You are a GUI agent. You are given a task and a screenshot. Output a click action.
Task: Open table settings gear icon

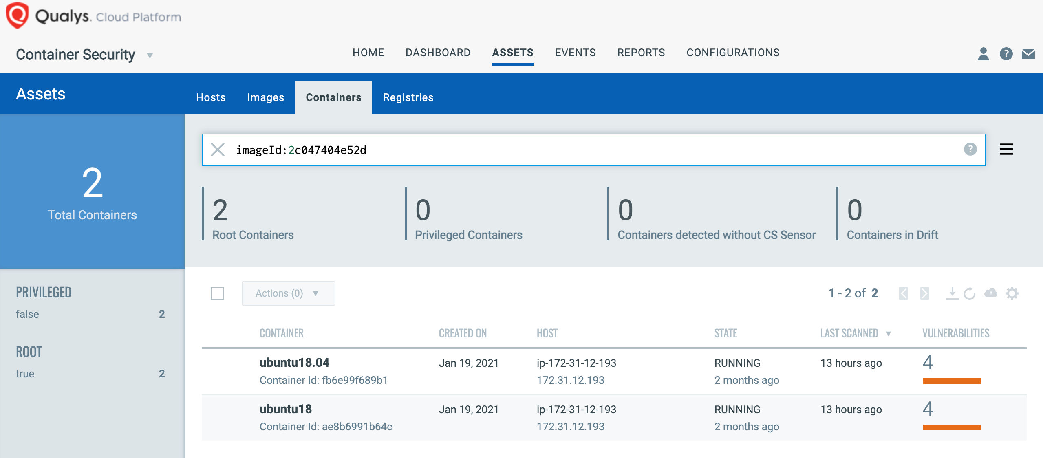(1012, 293)
